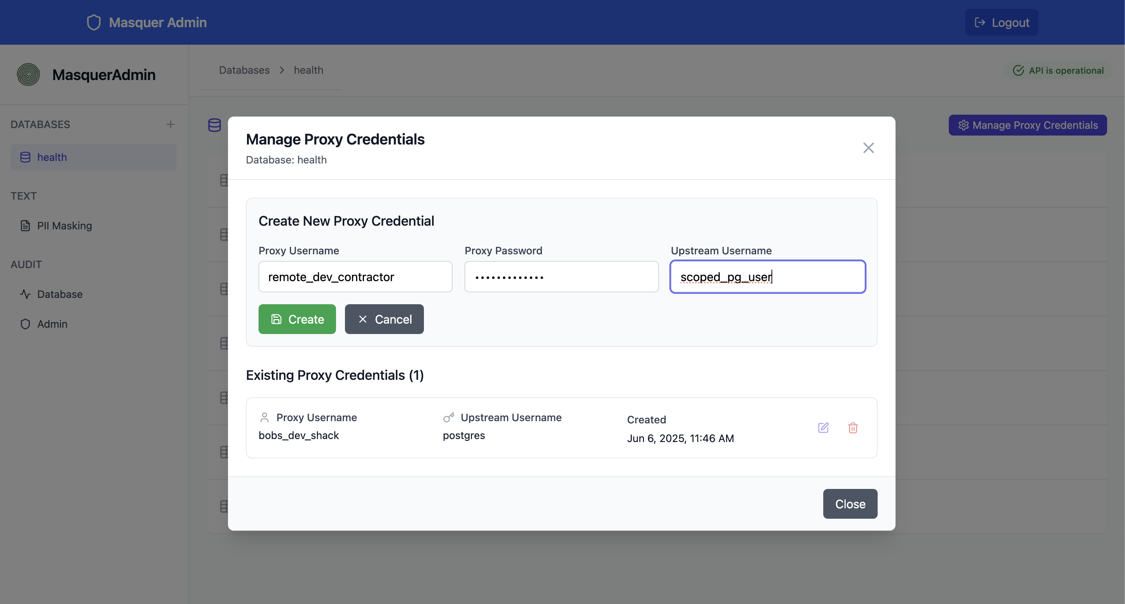Click Close at the bottom of the dialog

click(849, 503)
